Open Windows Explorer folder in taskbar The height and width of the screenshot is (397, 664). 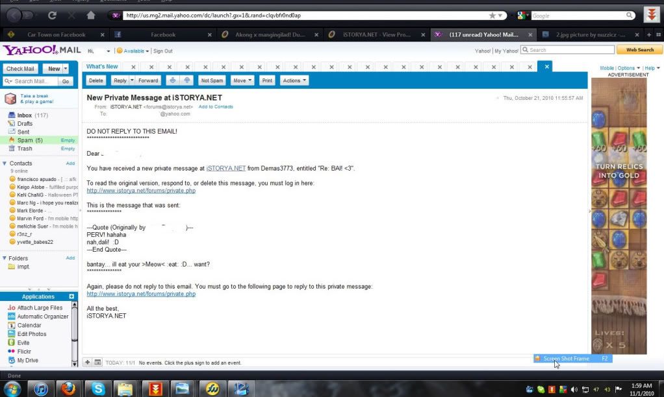[125, 389]
